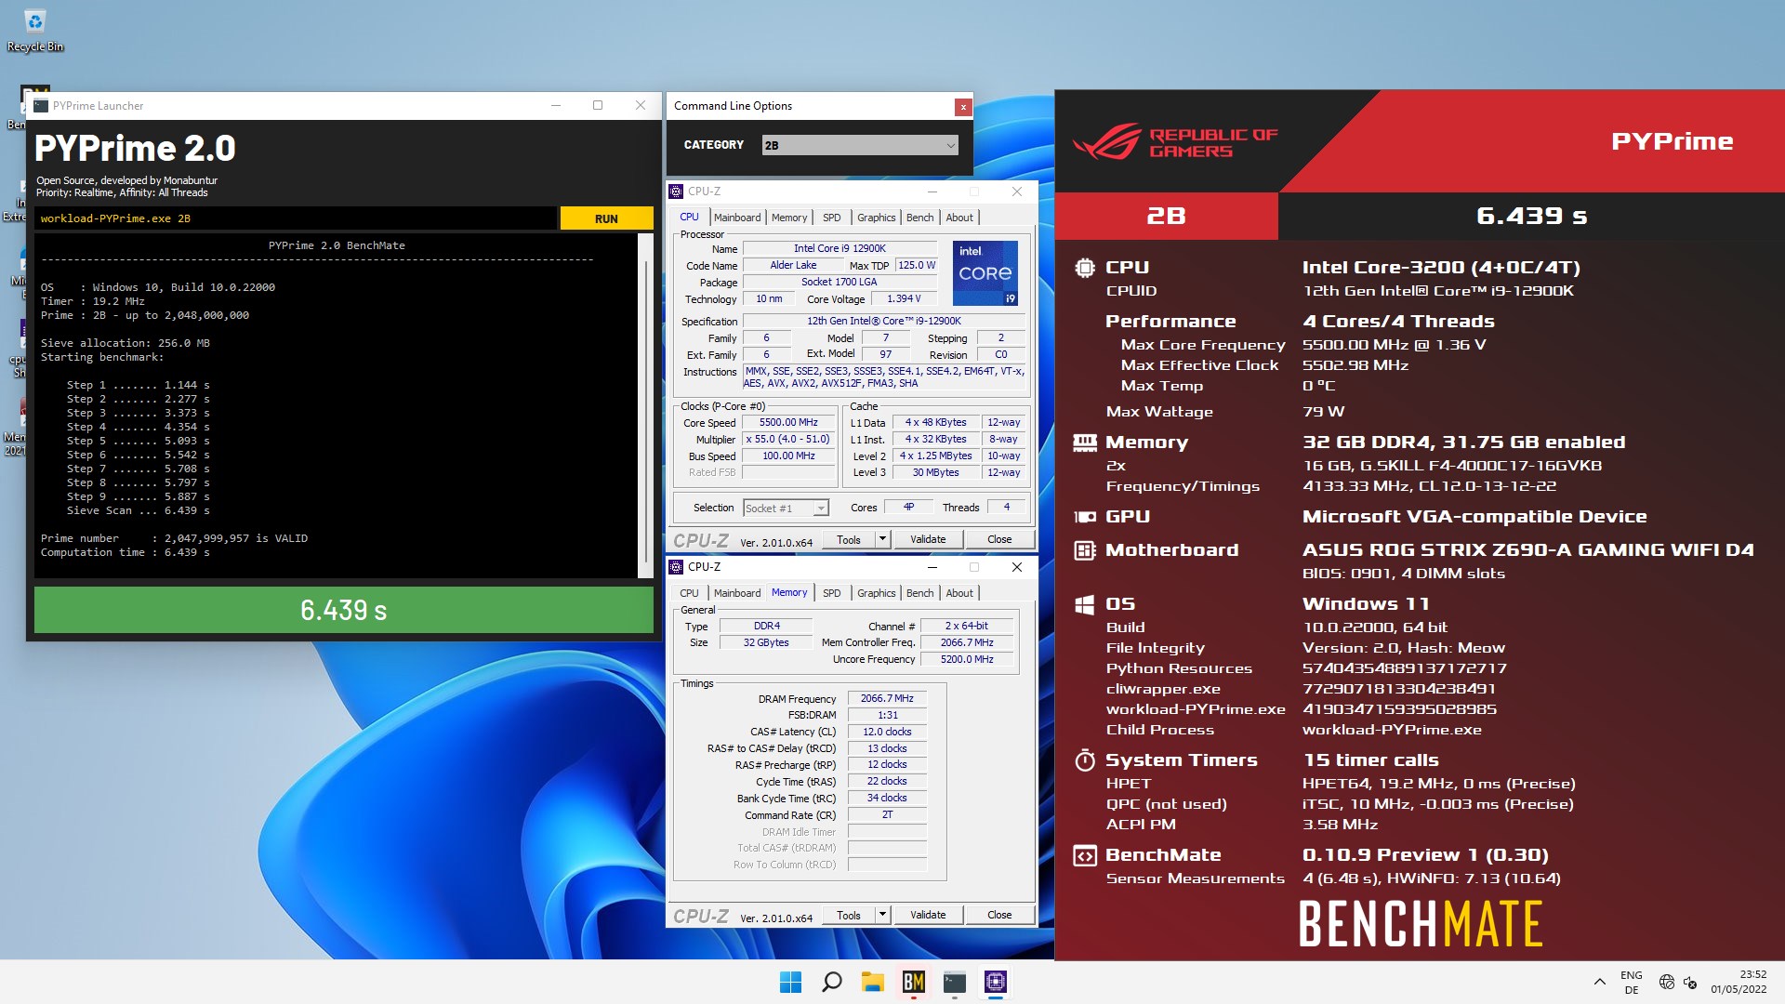
Task: Click the Windows OS icon in BenchMate panel
Action: click(x=1084, y=605)
